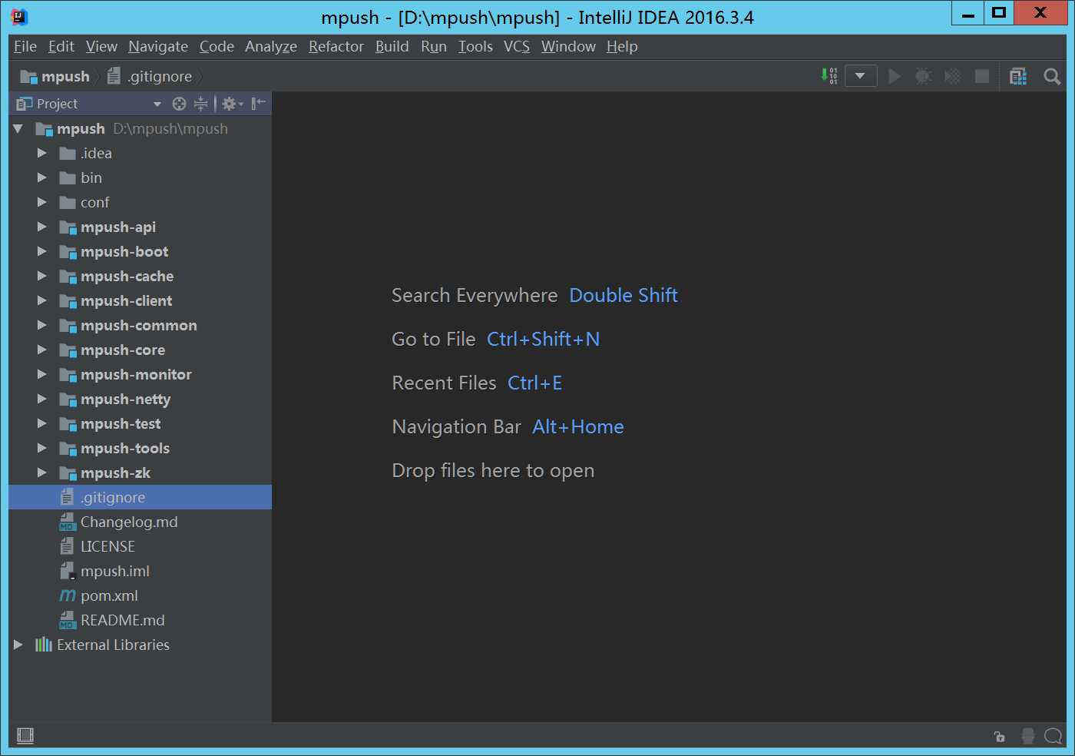The image size is (1075, 756).
Task: Open the File menu
Action: coord(25,46)
